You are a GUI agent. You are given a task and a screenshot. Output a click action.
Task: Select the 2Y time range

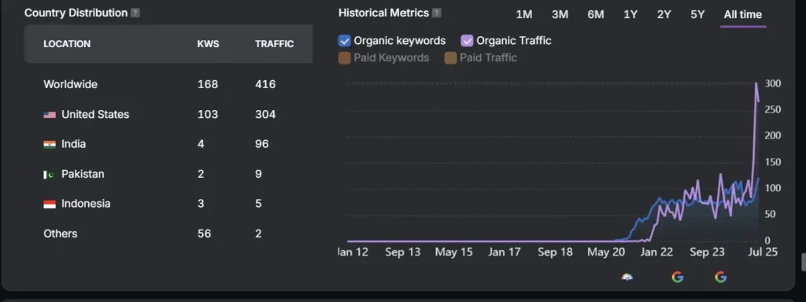tap(664, 15)
